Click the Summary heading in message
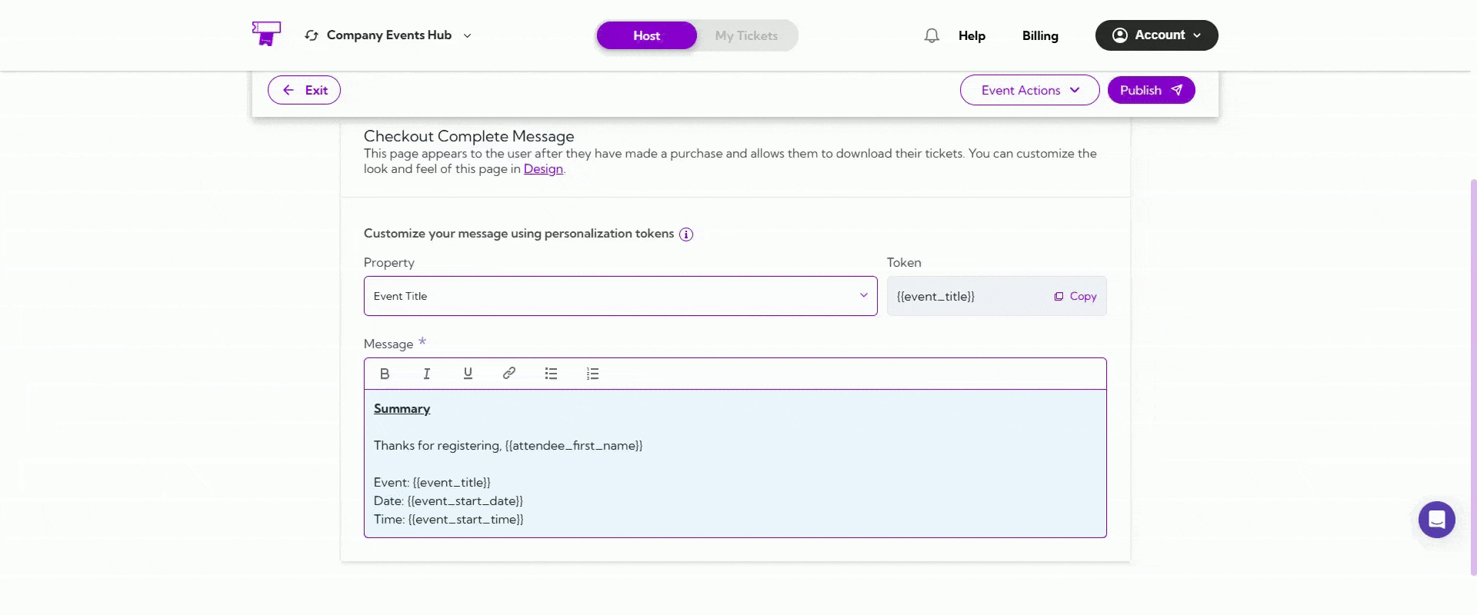 (402, 409)
